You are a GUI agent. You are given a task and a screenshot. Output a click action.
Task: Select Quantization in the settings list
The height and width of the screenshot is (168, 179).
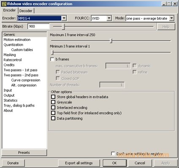tap(14, 45)
